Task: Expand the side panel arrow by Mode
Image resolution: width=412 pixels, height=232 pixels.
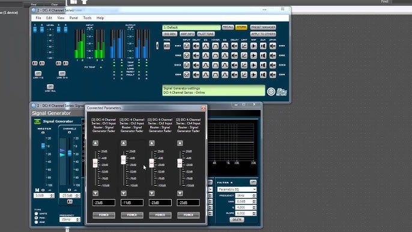Action: [157, 46]
